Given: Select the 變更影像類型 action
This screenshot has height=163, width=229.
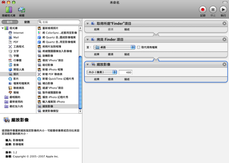Looking at the screenshot, I should pyautogui.click(x=57, y=111).
